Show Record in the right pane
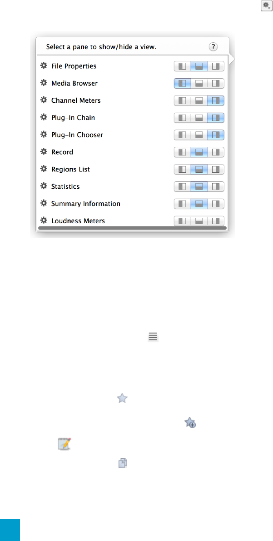 (216, 152)
